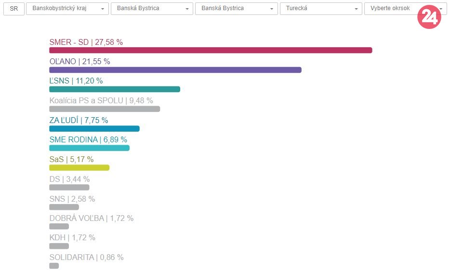Select the SR button
Image resolution: width=450 pixels, height=274 pixels.
pyautogui.click(x=14, y=9)
